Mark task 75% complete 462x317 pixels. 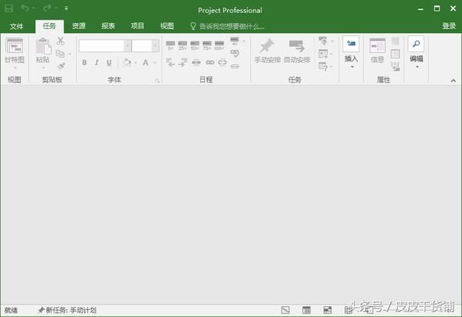click(207, 45)
